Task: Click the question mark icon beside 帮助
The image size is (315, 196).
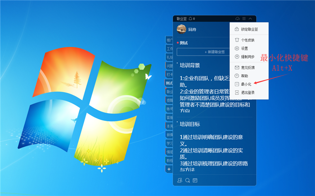Action: click(237, 76)
